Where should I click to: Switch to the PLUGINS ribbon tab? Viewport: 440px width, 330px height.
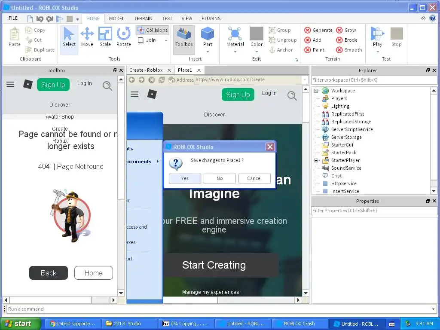(211, 18)
